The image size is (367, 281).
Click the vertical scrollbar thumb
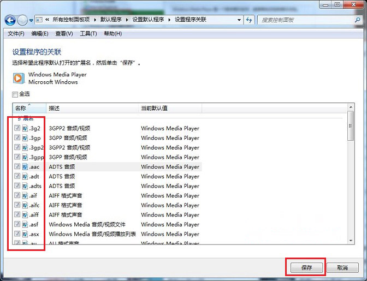351,126
